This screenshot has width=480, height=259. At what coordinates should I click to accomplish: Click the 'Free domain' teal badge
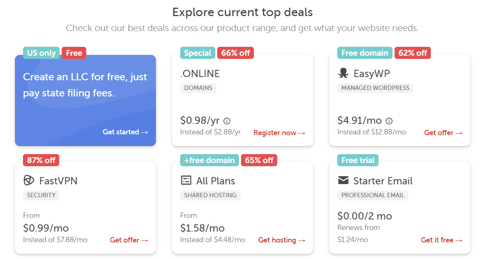point(365,53)
